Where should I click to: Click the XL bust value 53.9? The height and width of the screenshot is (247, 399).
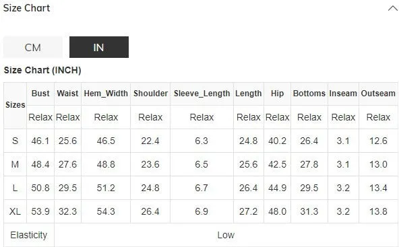(40, 211)
